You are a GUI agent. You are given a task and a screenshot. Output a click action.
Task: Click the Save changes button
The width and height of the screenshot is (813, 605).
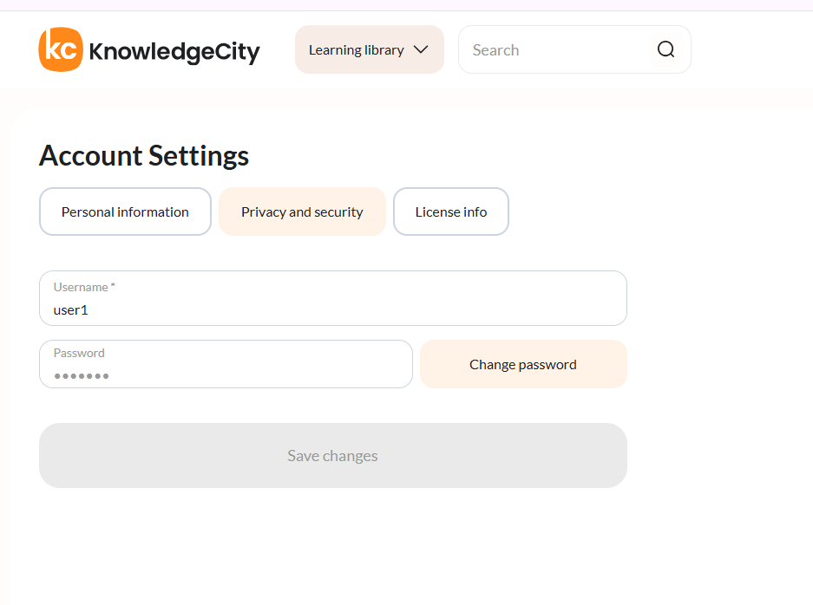333,456
